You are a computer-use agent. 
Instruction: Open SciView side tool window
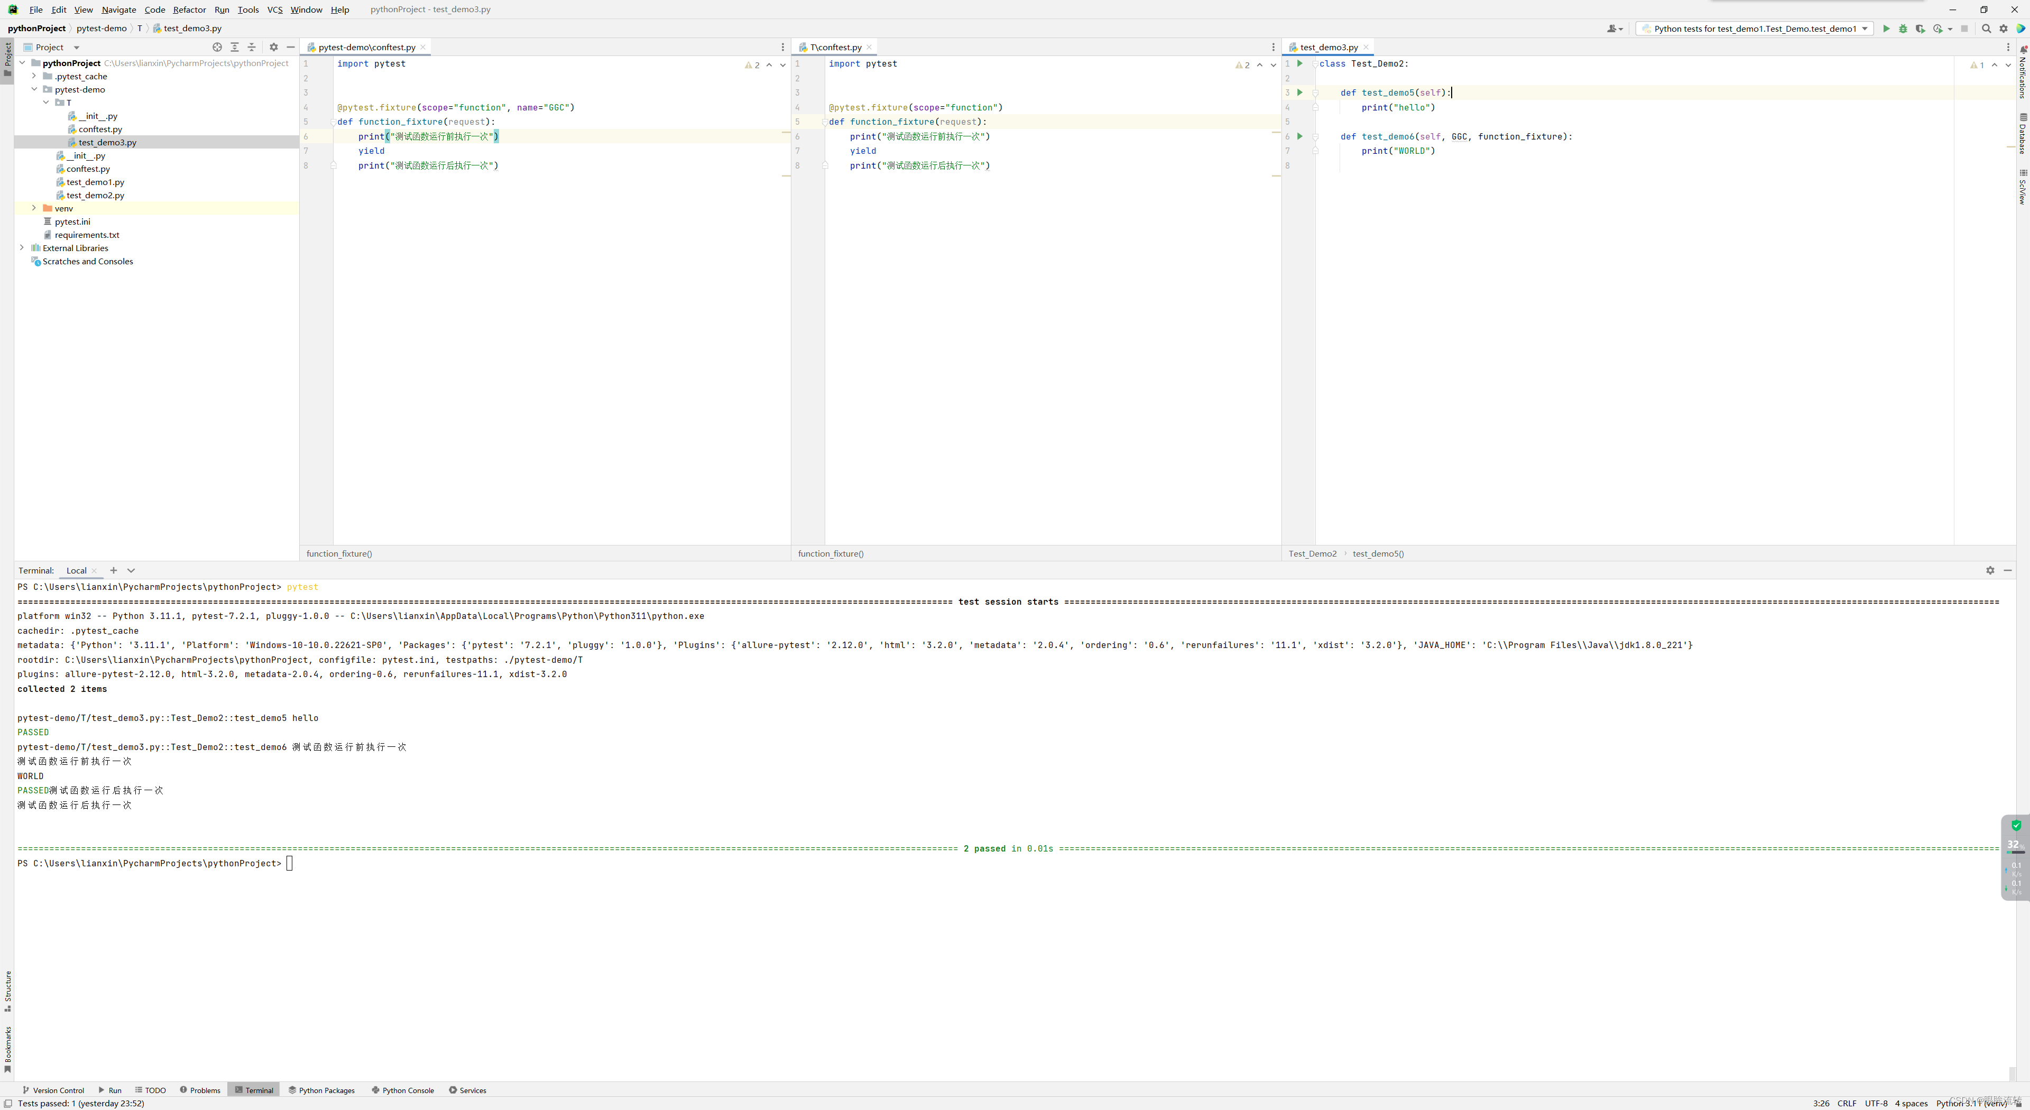click(2022, 187)
